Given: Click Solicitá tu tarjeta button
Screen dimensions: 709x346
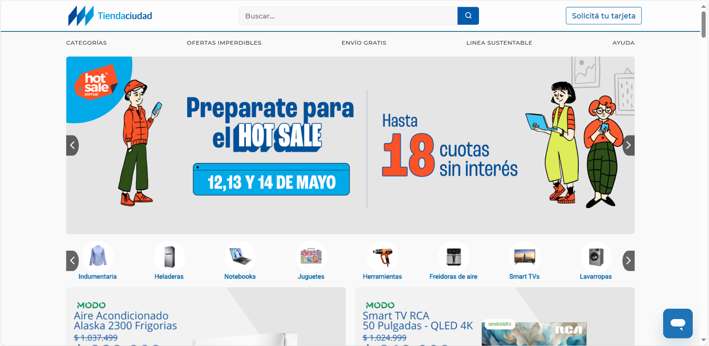Looking at the screenshot, I should 604,16.
